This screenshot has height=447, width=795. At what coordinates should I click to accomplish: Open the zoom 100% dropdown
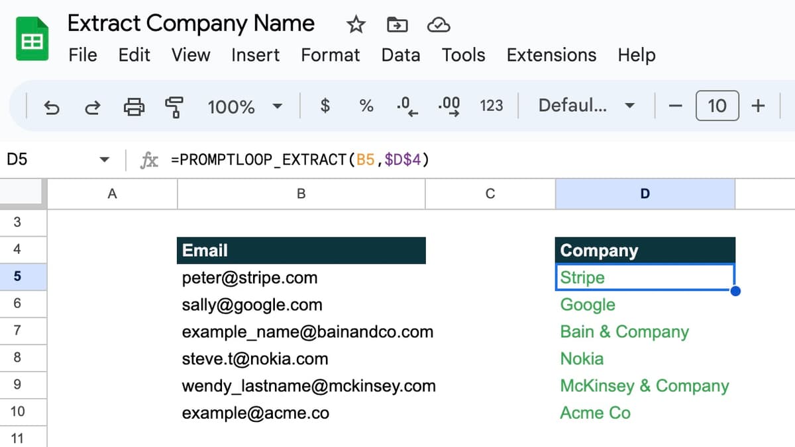[x=245, y=106]
